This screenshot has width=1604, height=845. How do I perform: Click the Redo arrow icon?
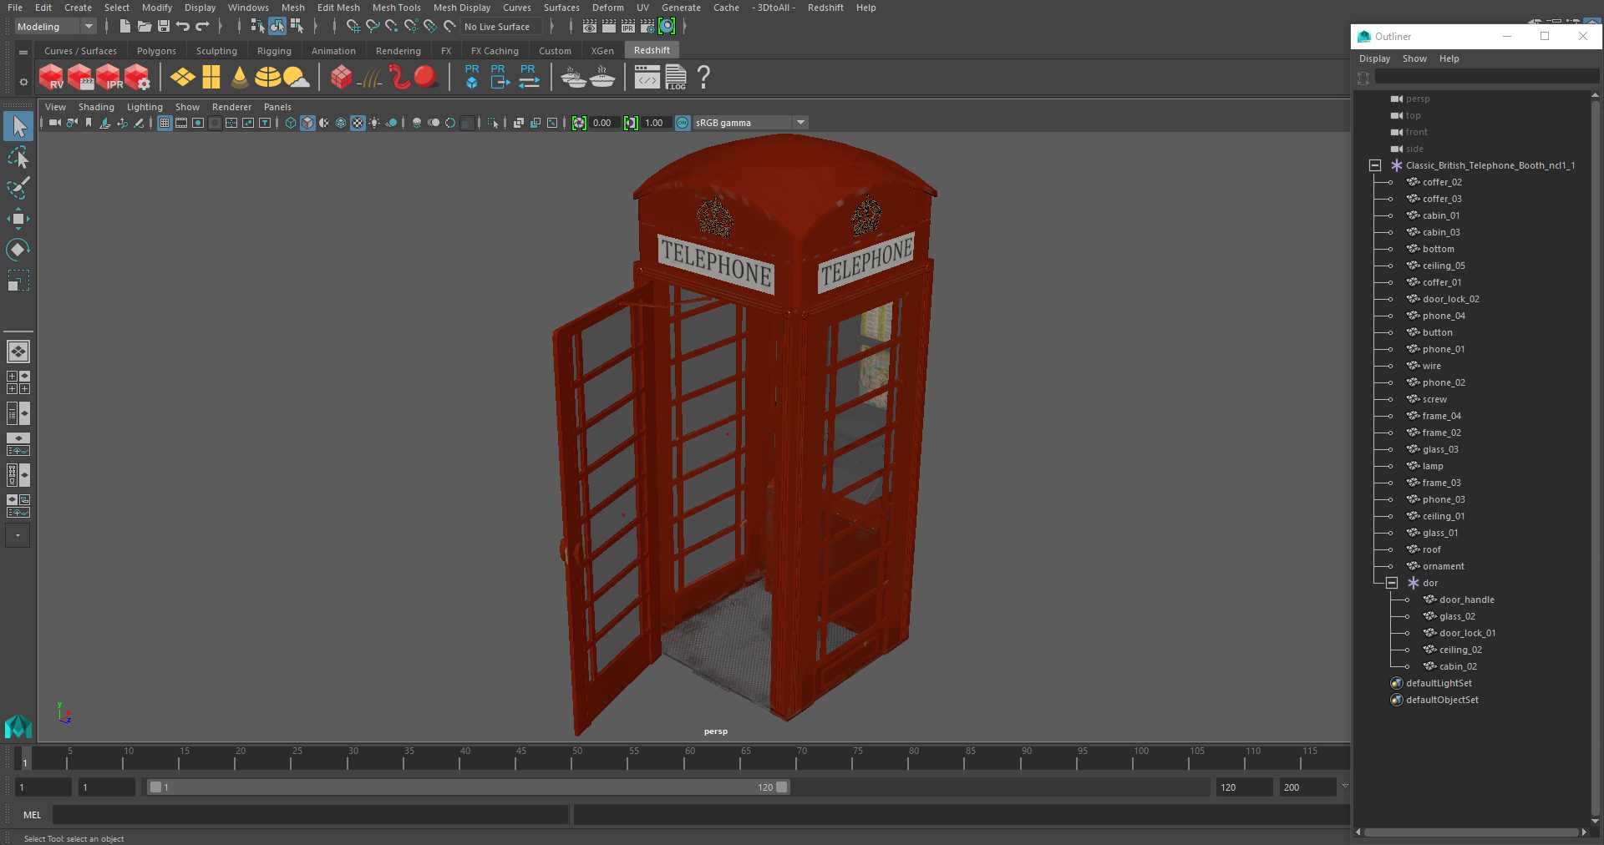pyautogui.click(x=202, y=27)
